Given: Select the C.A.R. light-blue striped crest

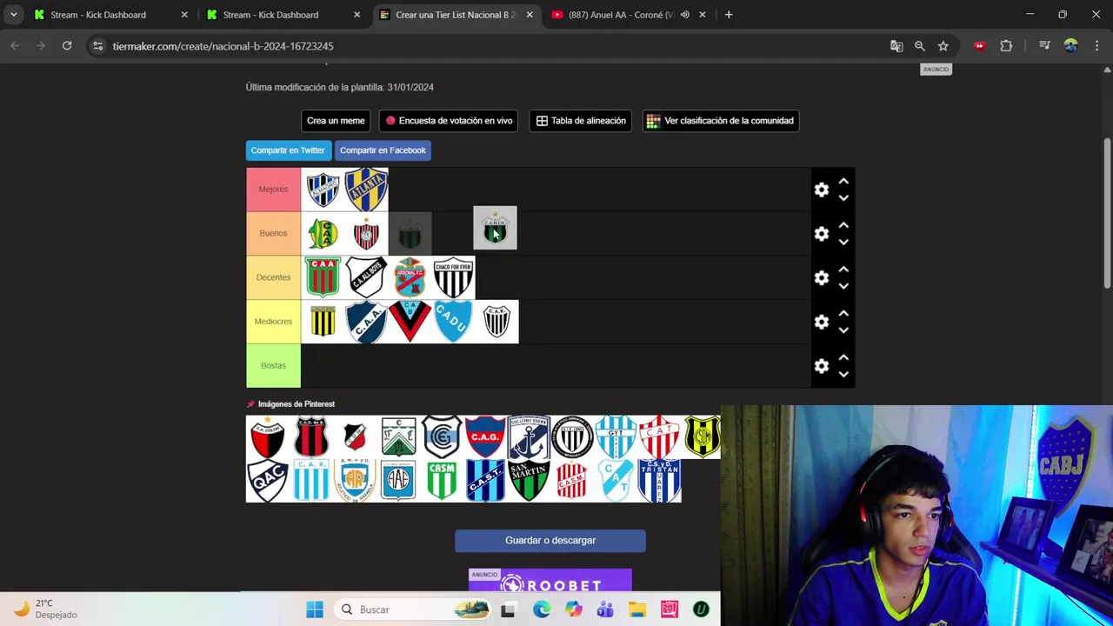Looking at the screenshot, I should pyautogui.click(x=311, y=481).
